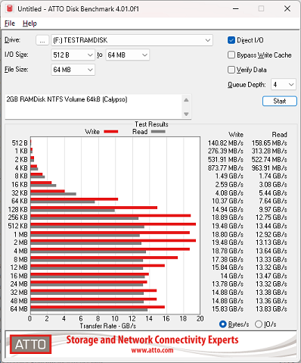This screenshot has width=301, height=363.
Task: Click the description text box
Action: (x=93, y=106)
